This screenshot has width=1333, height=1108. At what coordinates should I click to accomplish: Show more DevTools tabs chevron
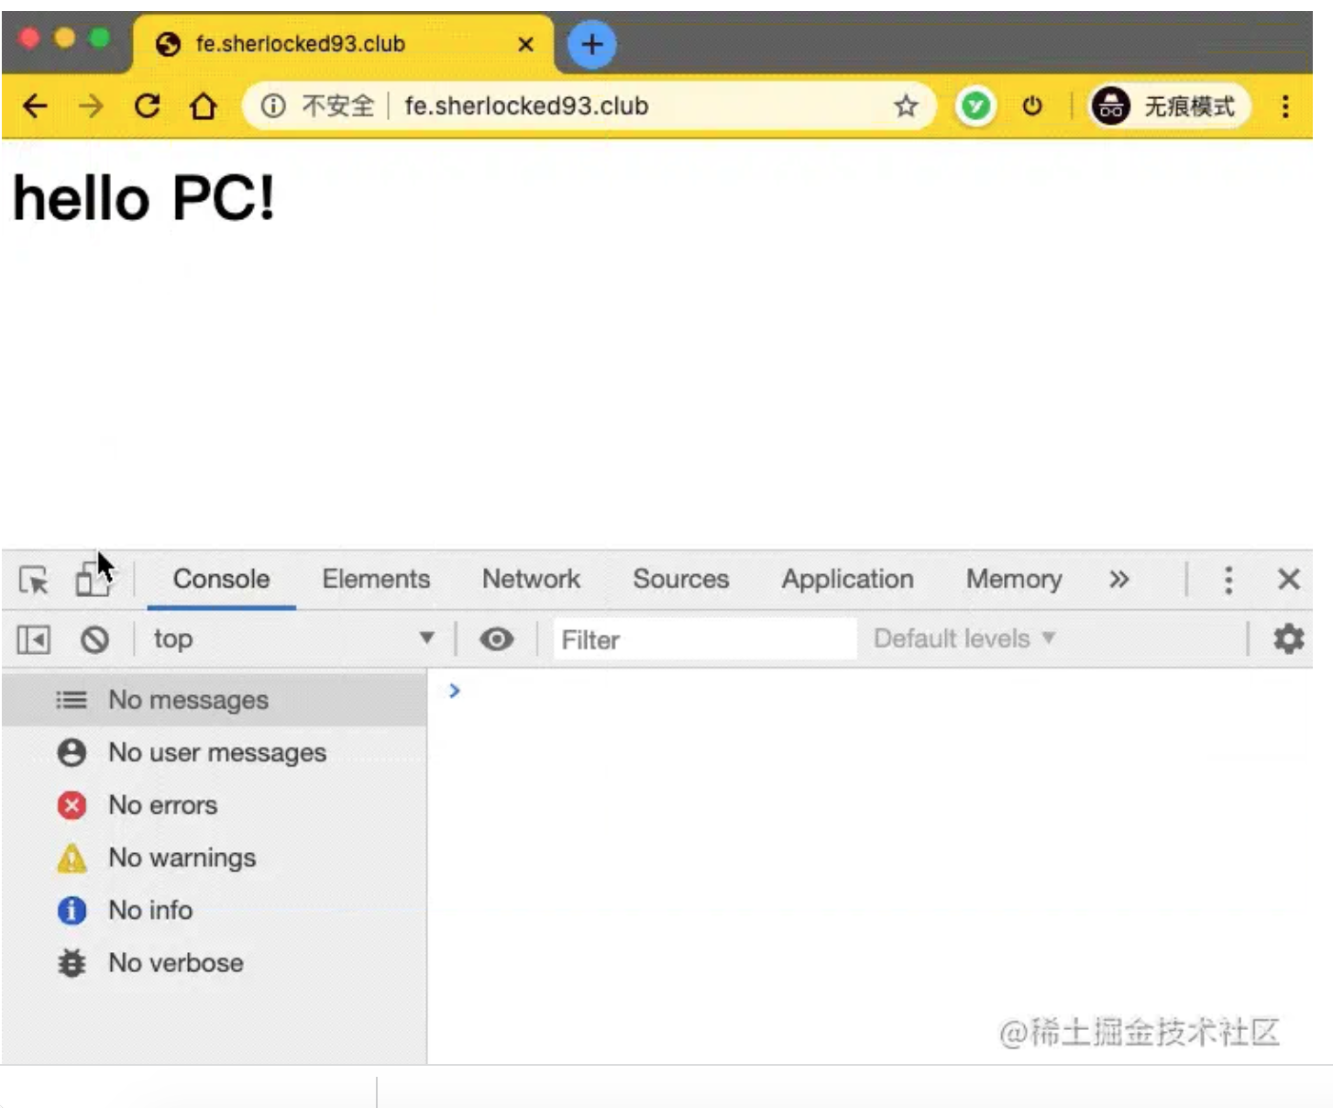[1118, 580]
